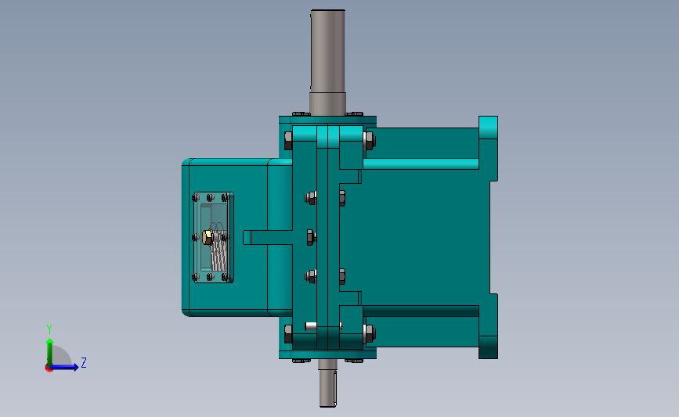Click the green Y axis of triad
Screen dimensions: 679x417
(x=49, y=353)
